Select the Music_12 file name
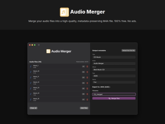Screen dimensions: 165x124 coord(36,82)
